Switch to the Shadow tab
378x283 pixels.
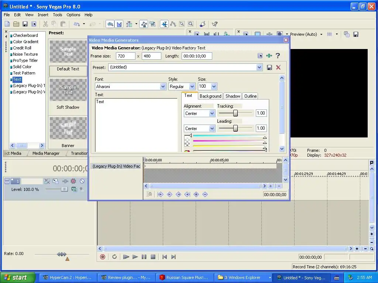tap(233, 96)
